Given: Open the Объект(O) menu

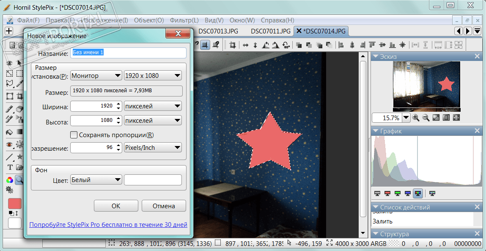Looking at the screenshot, I should point(149,20).
